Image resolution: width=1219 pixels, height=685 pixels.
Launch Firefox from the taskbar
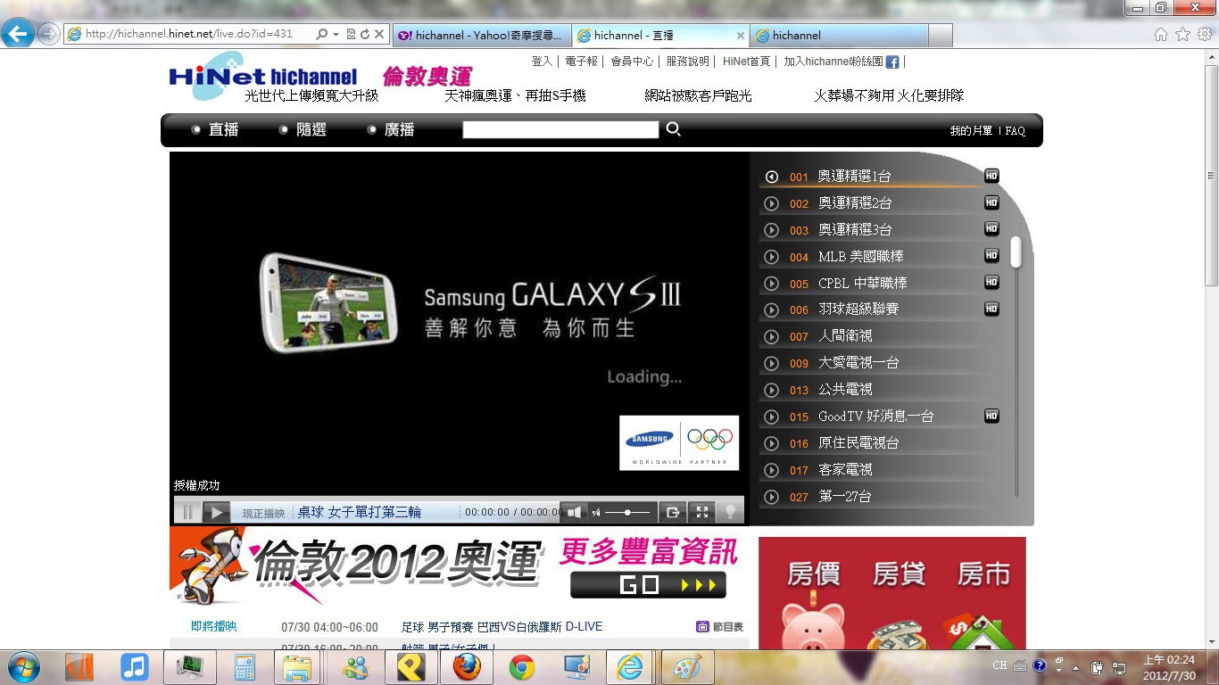pyautogui.click(x=466, y=667)
